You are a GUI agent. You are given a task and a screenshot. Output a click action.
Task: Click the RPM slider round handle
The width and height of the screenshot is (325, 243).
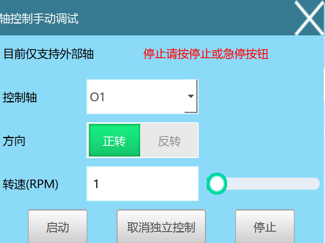coord(217,184)
